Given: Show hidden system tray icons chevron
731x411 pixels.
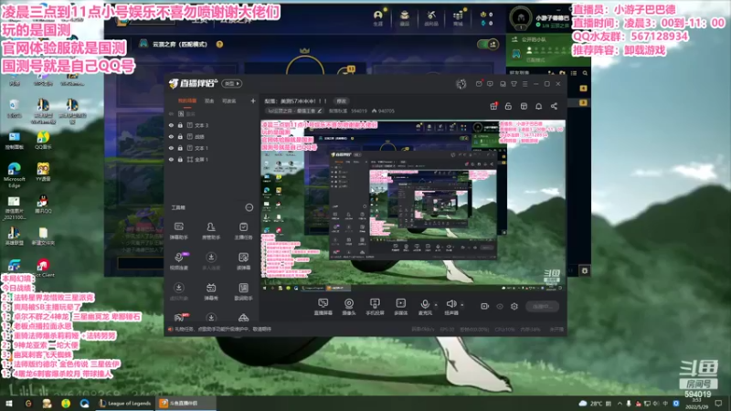Looking at the screenshot, I should 620,404.
